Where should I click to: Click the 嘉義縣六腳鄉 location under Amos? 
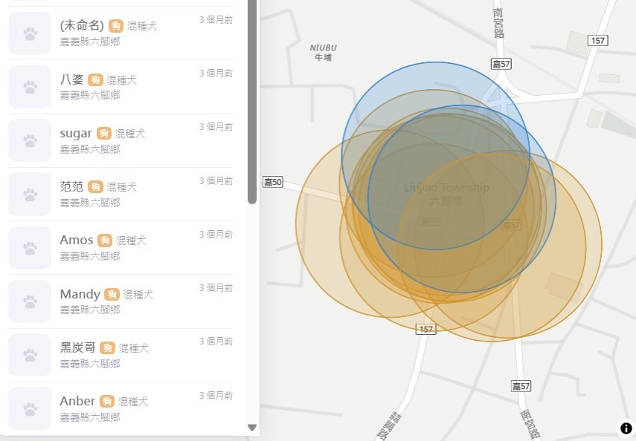[90, 256]
